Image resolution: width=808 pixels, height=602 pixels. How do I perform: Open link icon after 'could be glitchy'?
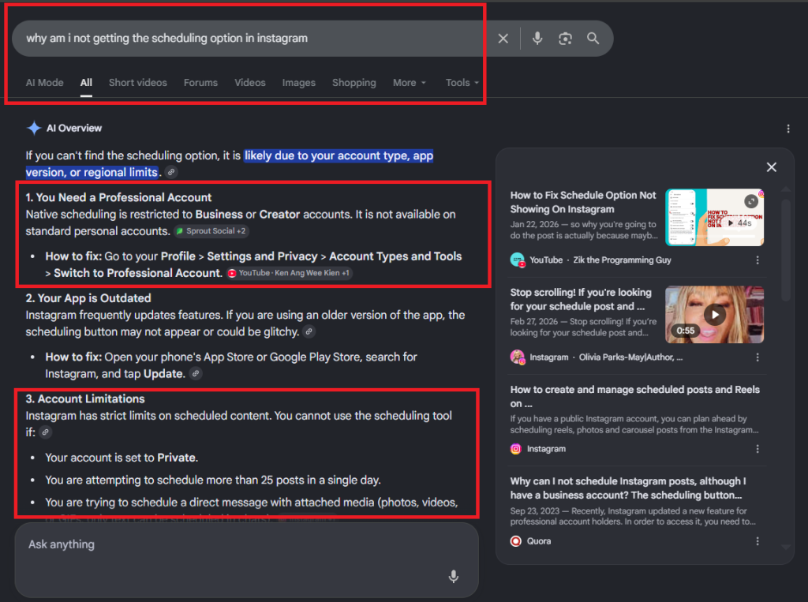coord(309,332)
